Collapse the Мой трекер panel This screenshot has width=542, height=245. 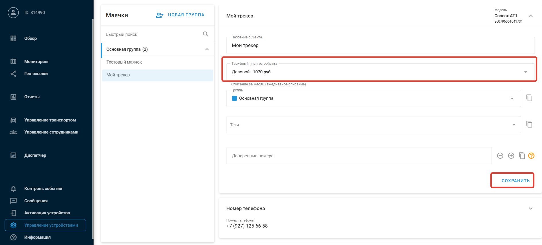coord(531,16)
